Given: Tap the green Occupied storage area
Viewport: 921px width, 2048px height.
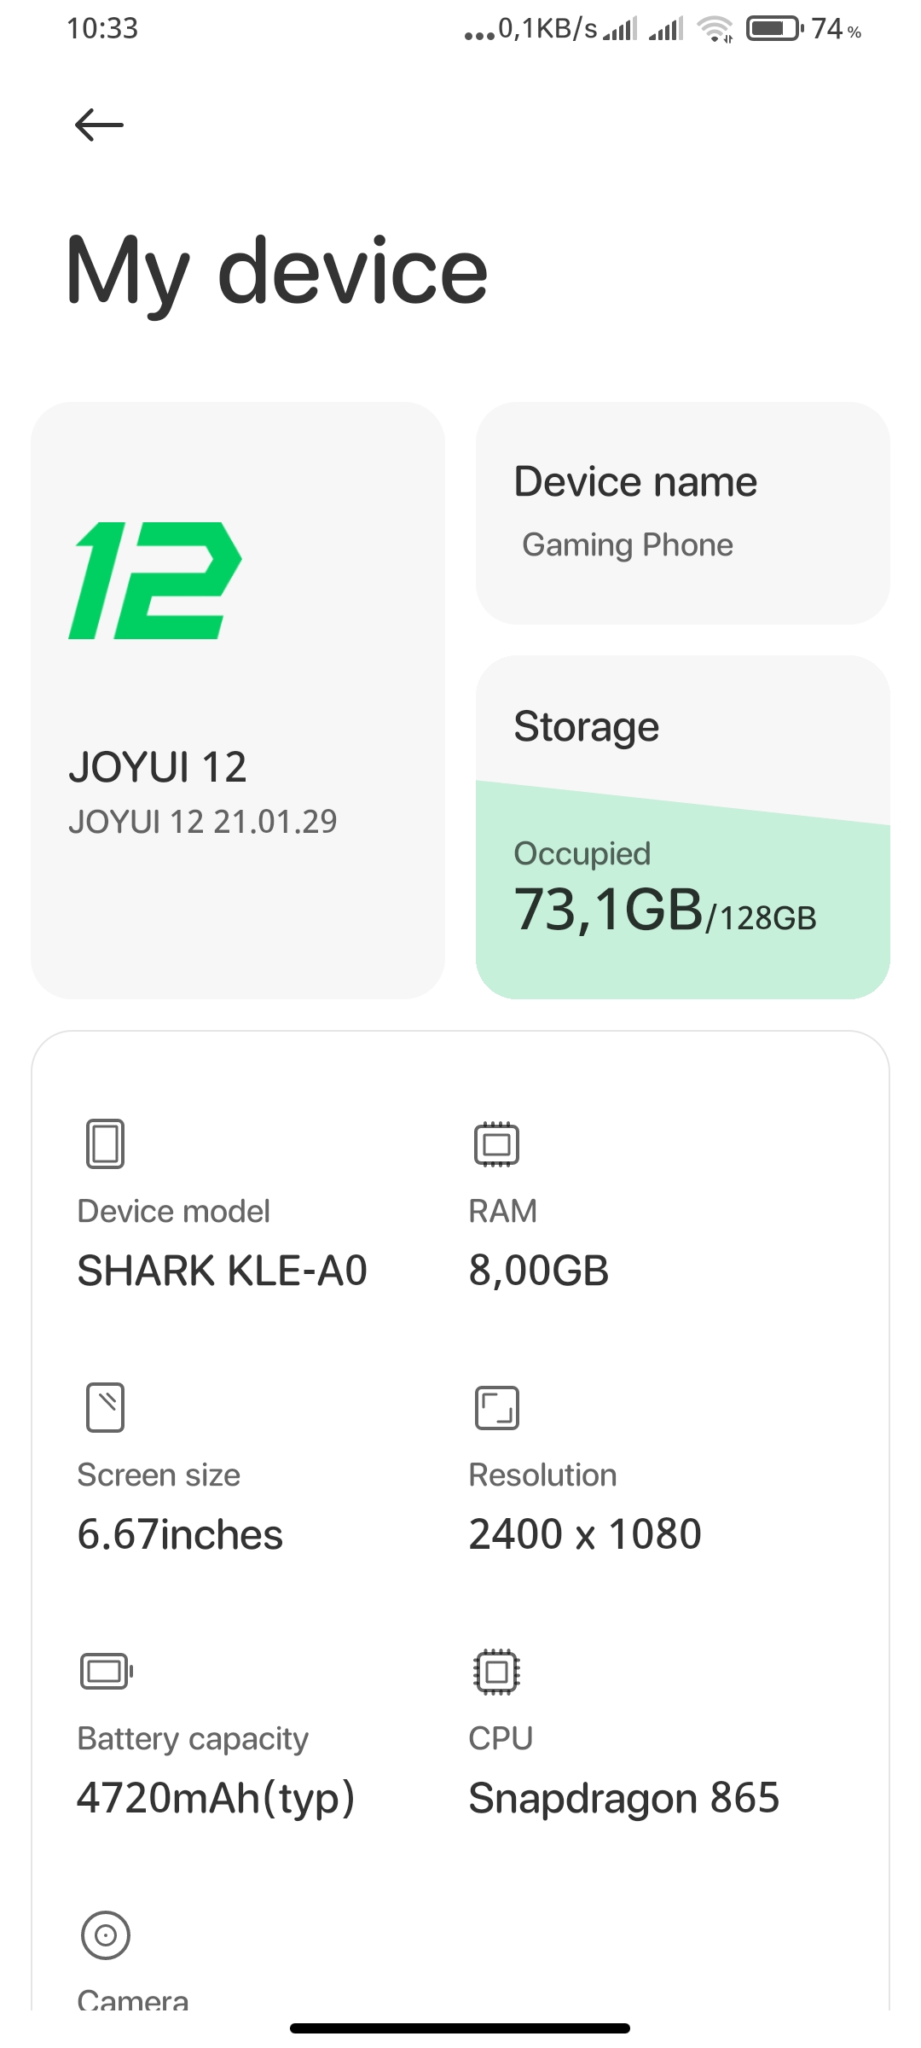Looking at the screenshot, I should pyautogui.click(x=682, y=905).
